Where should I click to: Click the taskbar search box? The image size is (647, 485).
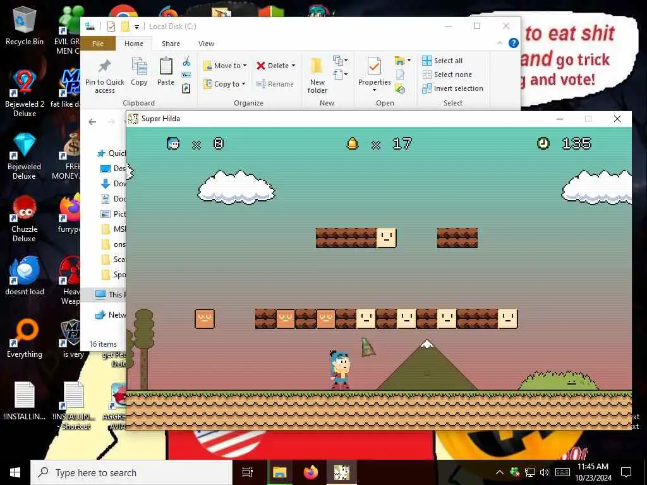pos(131,472)
